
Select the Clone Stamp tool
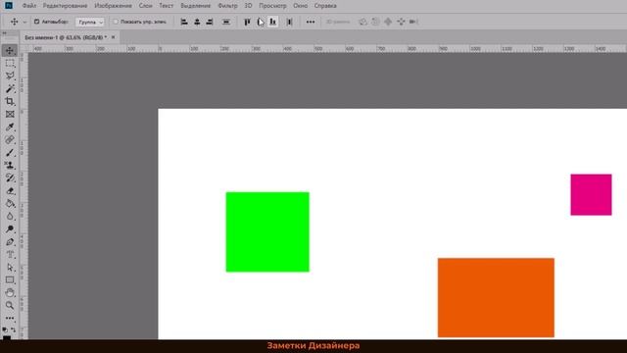click(10, 165)
